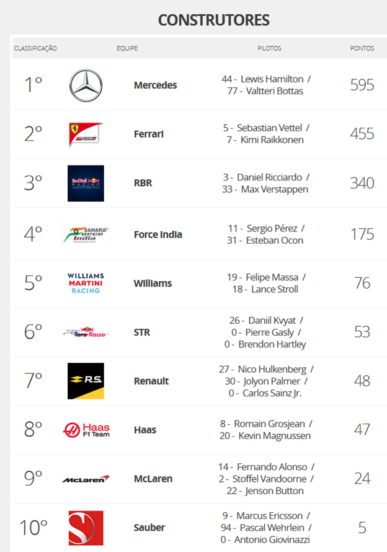This screenshot has height=552, width=387.
Task: Open the Sahara Force India logo
Action: (x=86, y=234)
